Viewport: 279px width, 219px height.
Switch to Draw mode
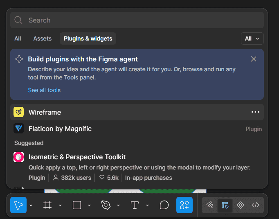pos(209,205)
